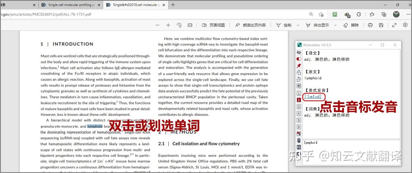This screenshot has width=412, height=173.
Task: Toggle hide panel eye icon in Xtranslator
Action: point(299,52)
